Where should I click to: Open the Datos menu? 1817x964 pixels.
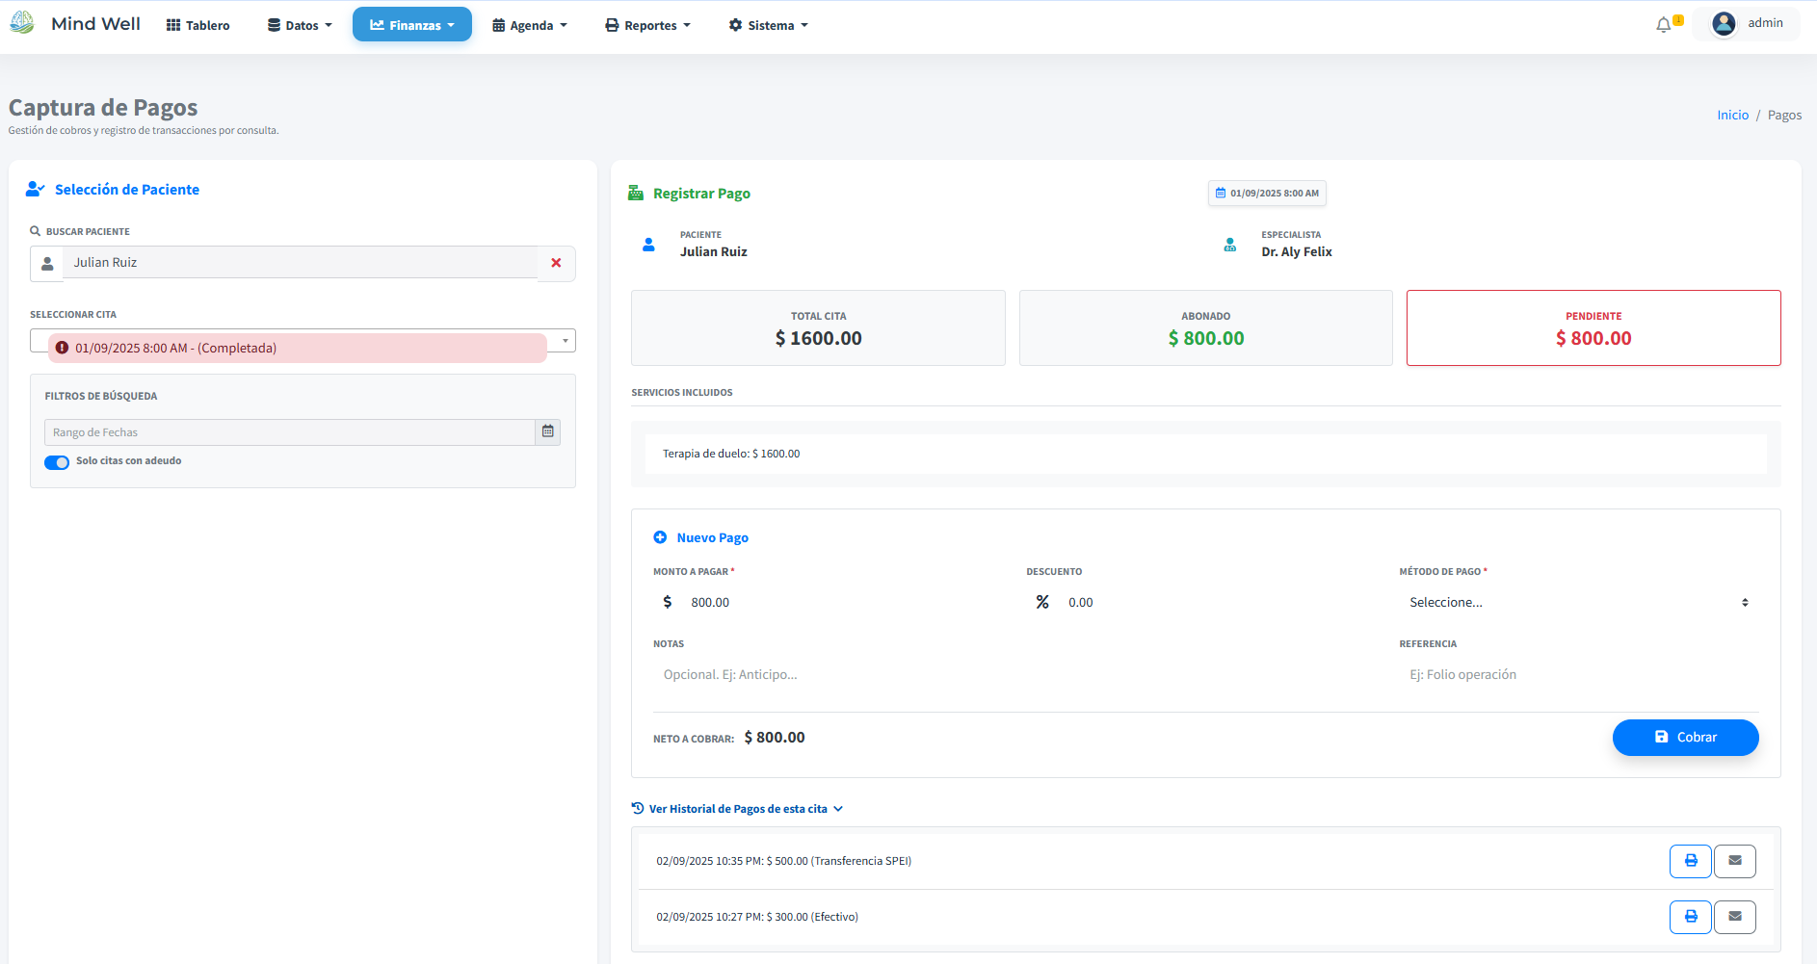[x=300, y=25]
